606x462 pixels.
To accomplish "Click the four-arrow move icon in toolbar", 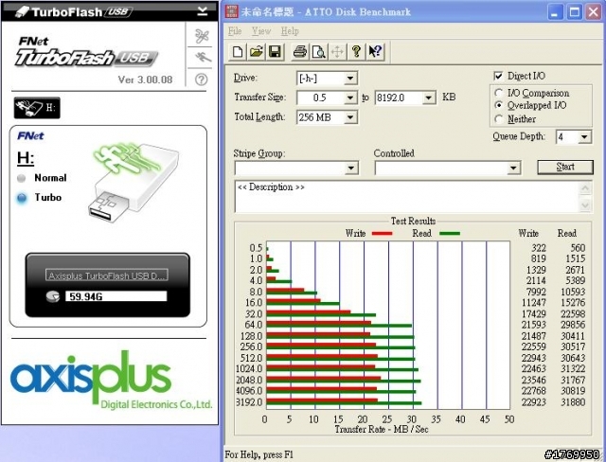I will pos(337,52).
